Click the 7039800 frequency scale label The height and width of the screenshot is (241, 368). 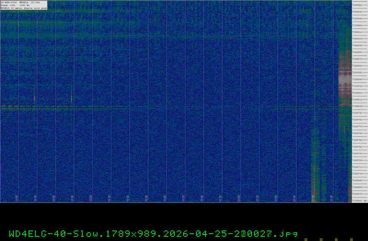point(357,106)
